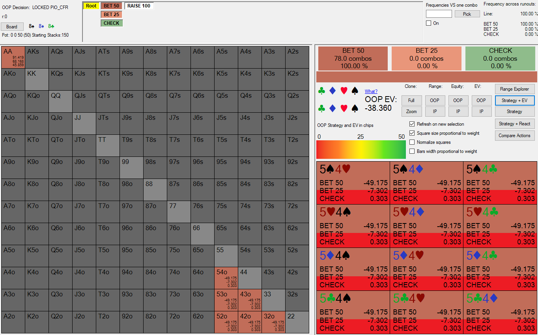
Task: Select BET 25 node in tree
Action: (112, 15)
